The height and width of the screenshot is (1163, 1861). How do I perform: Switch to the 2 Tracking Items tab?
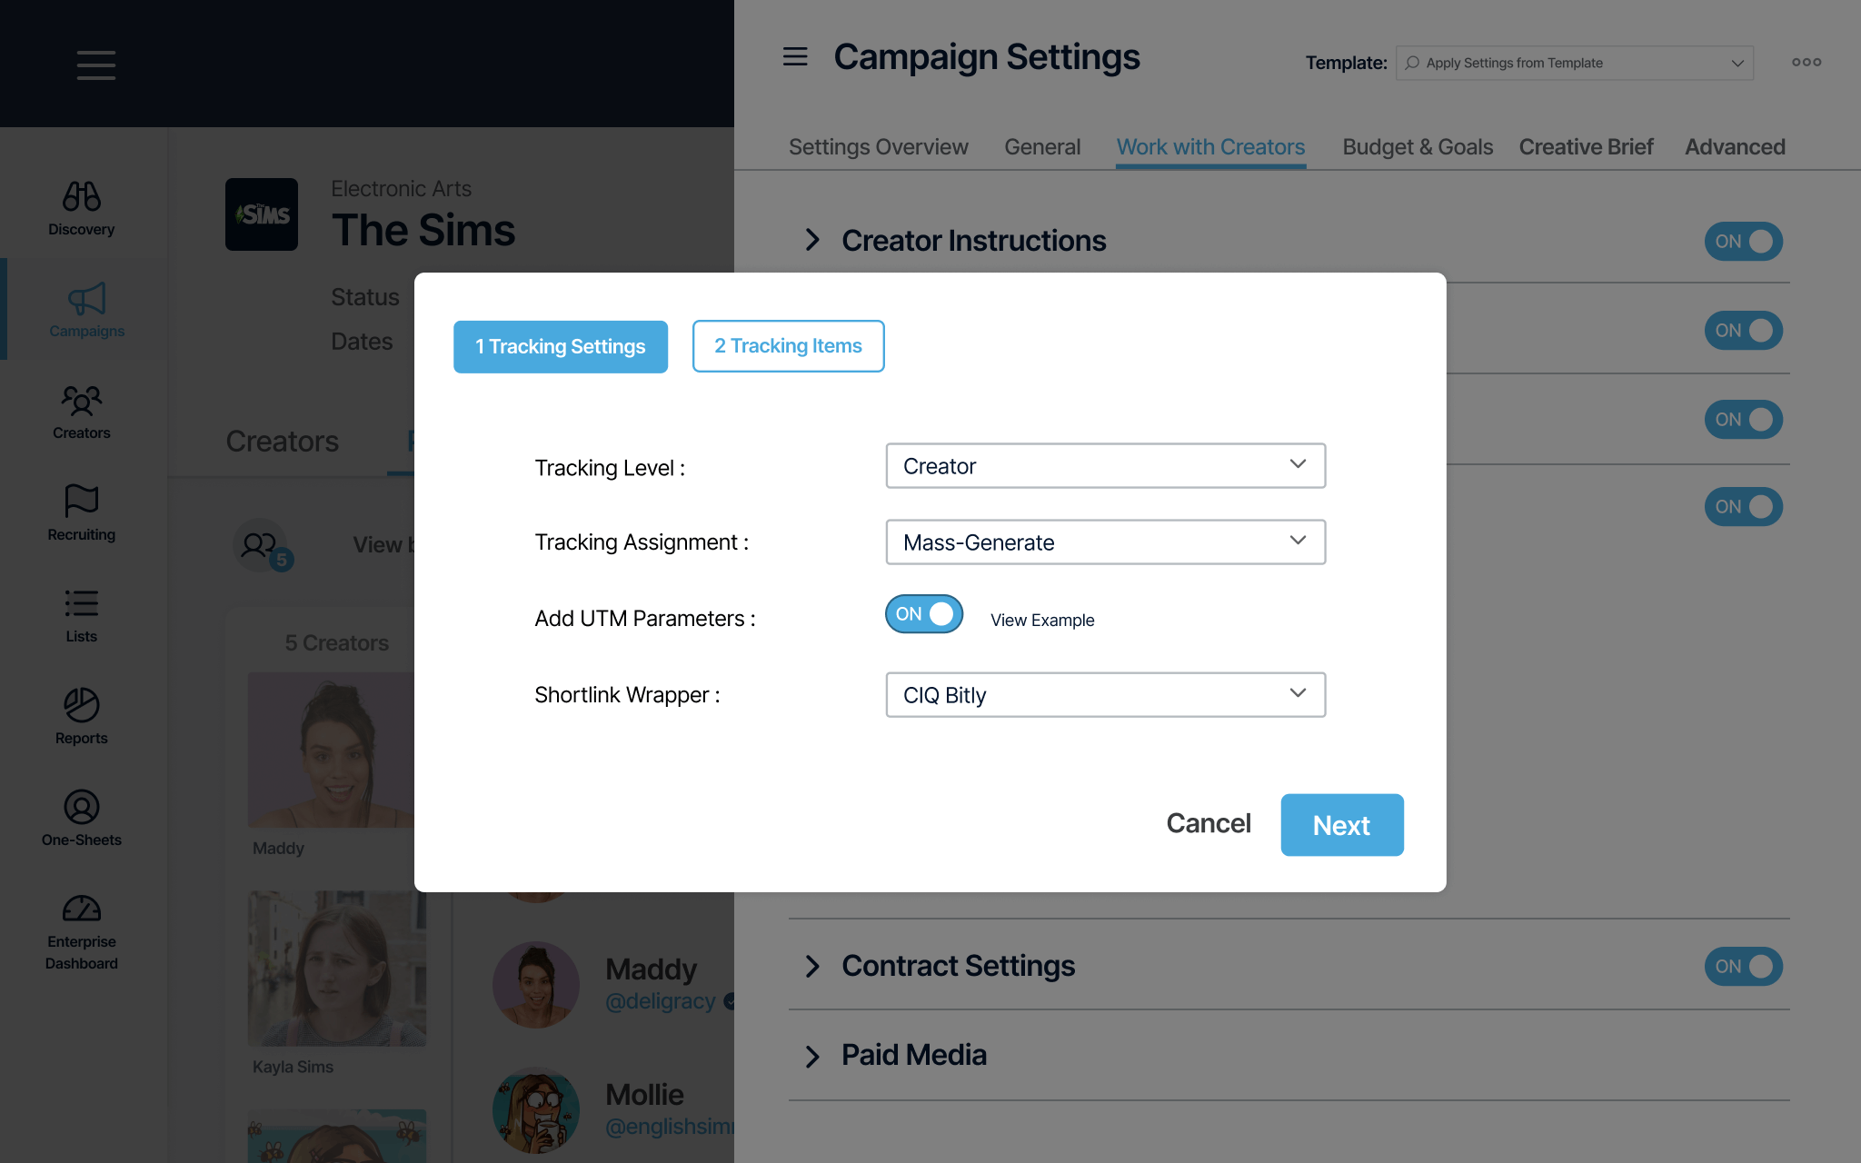[x=788, y=346]
